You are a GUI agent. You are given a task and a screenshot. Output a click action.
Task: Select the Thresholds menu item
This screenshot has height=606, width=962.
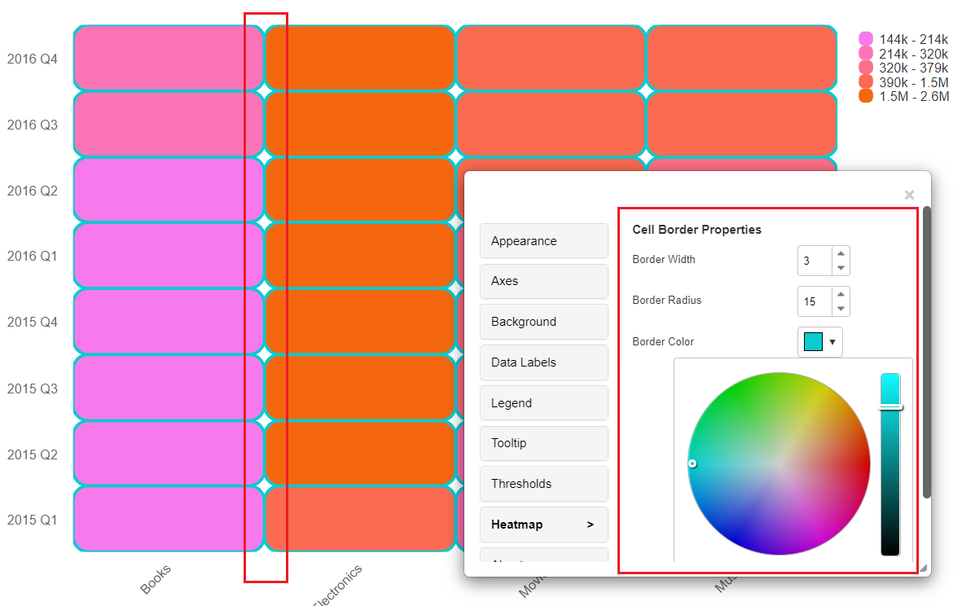(x=543, y=484)
